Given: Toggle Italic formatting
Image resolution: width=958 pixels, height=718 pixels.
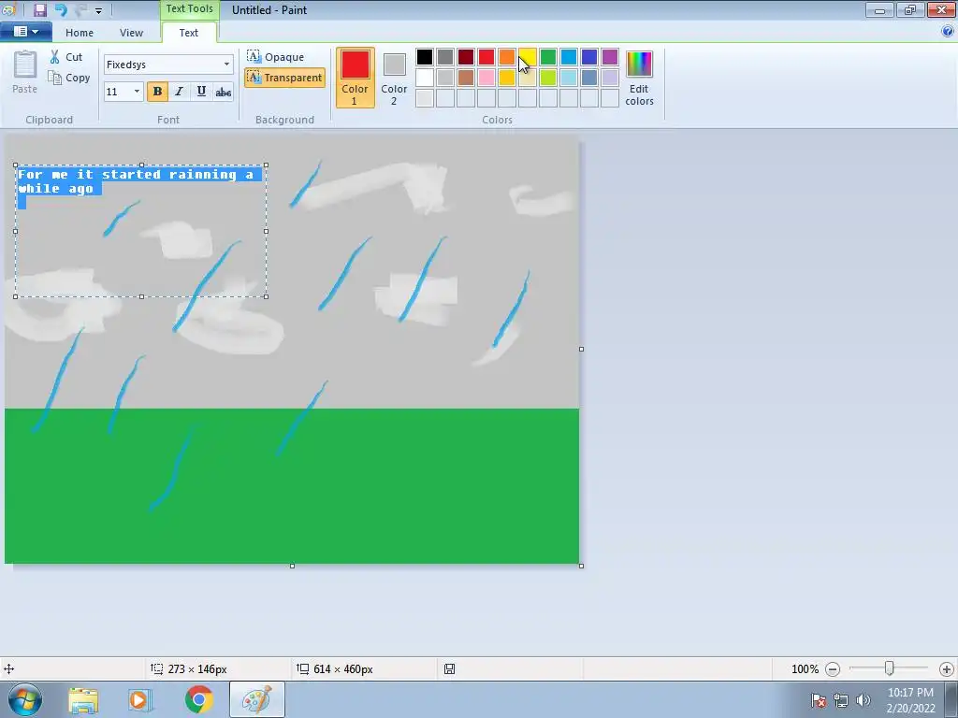Looking at the screenshot, I should coord(179,92).
